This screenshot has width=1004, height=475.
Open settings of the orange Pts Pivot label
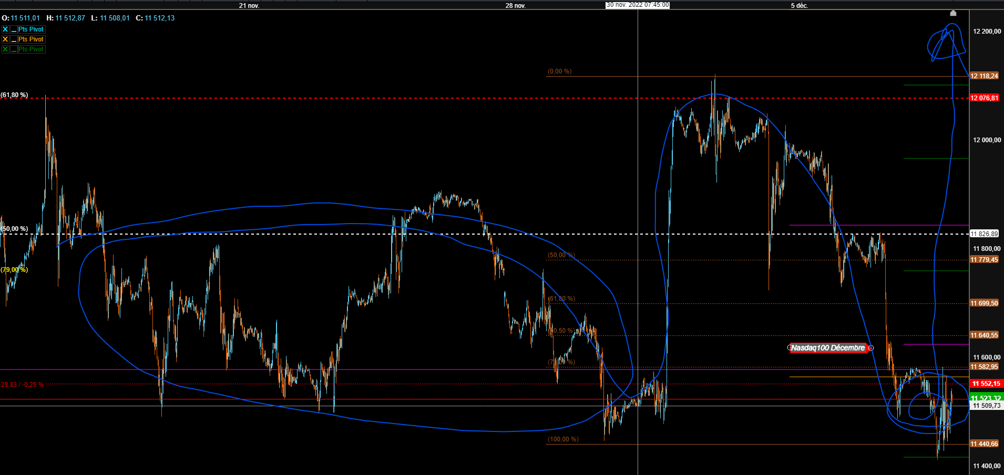point(31,39)
